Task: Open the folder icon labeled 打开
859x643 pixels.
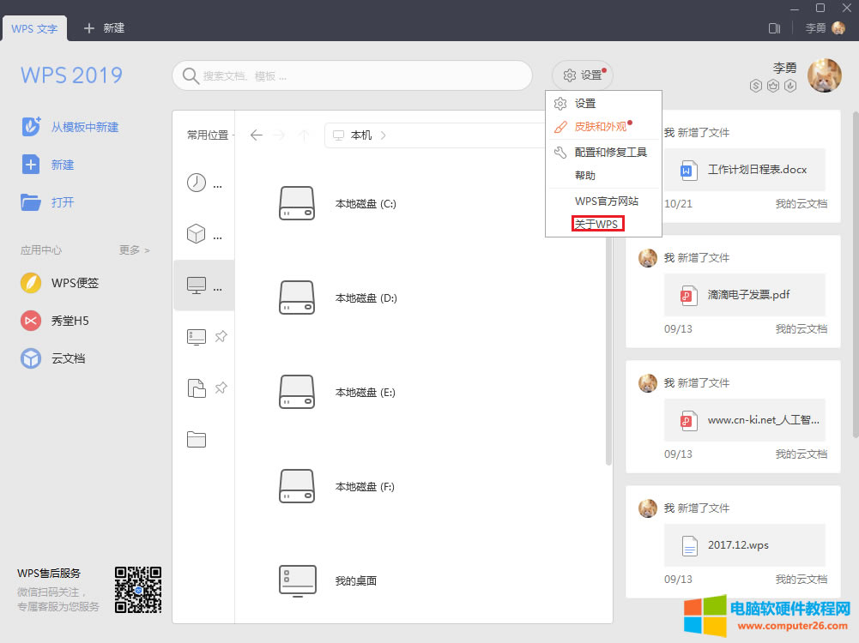Action: click(x=31, y=202)
